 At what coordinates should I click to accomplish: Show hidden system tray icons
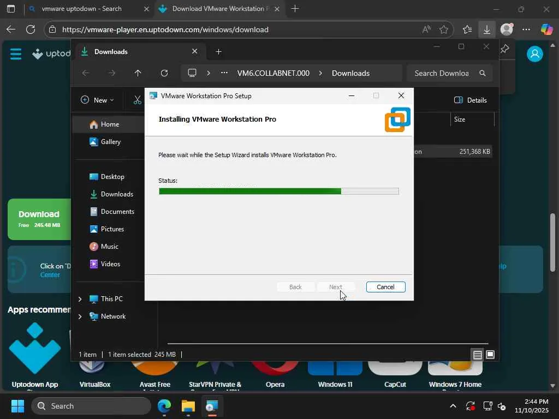[x=453, y=406]
